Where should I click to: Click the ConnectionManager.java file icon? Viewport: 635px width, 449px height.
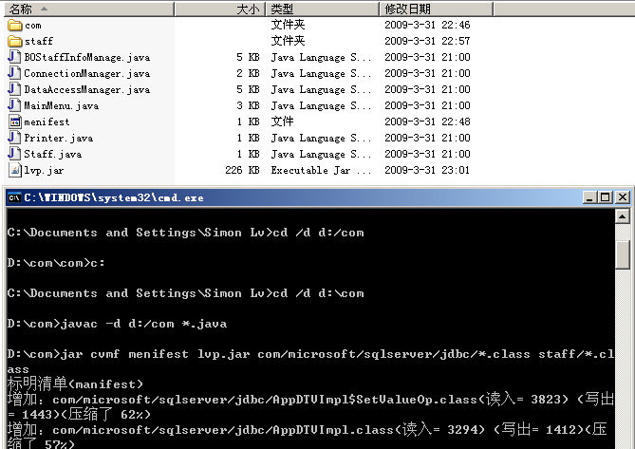click(x=14, y=73)
